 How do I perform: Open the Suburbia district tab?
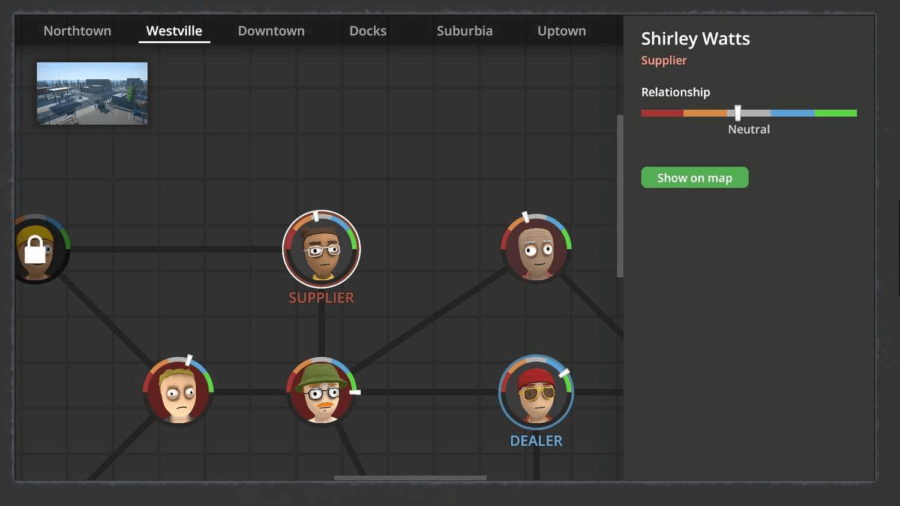tap(465, 31)
